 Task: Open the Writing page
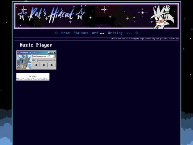point(115,33)
